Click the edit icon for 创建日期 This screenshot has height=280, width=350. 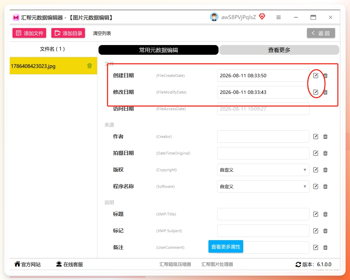(x=316, y=76)
